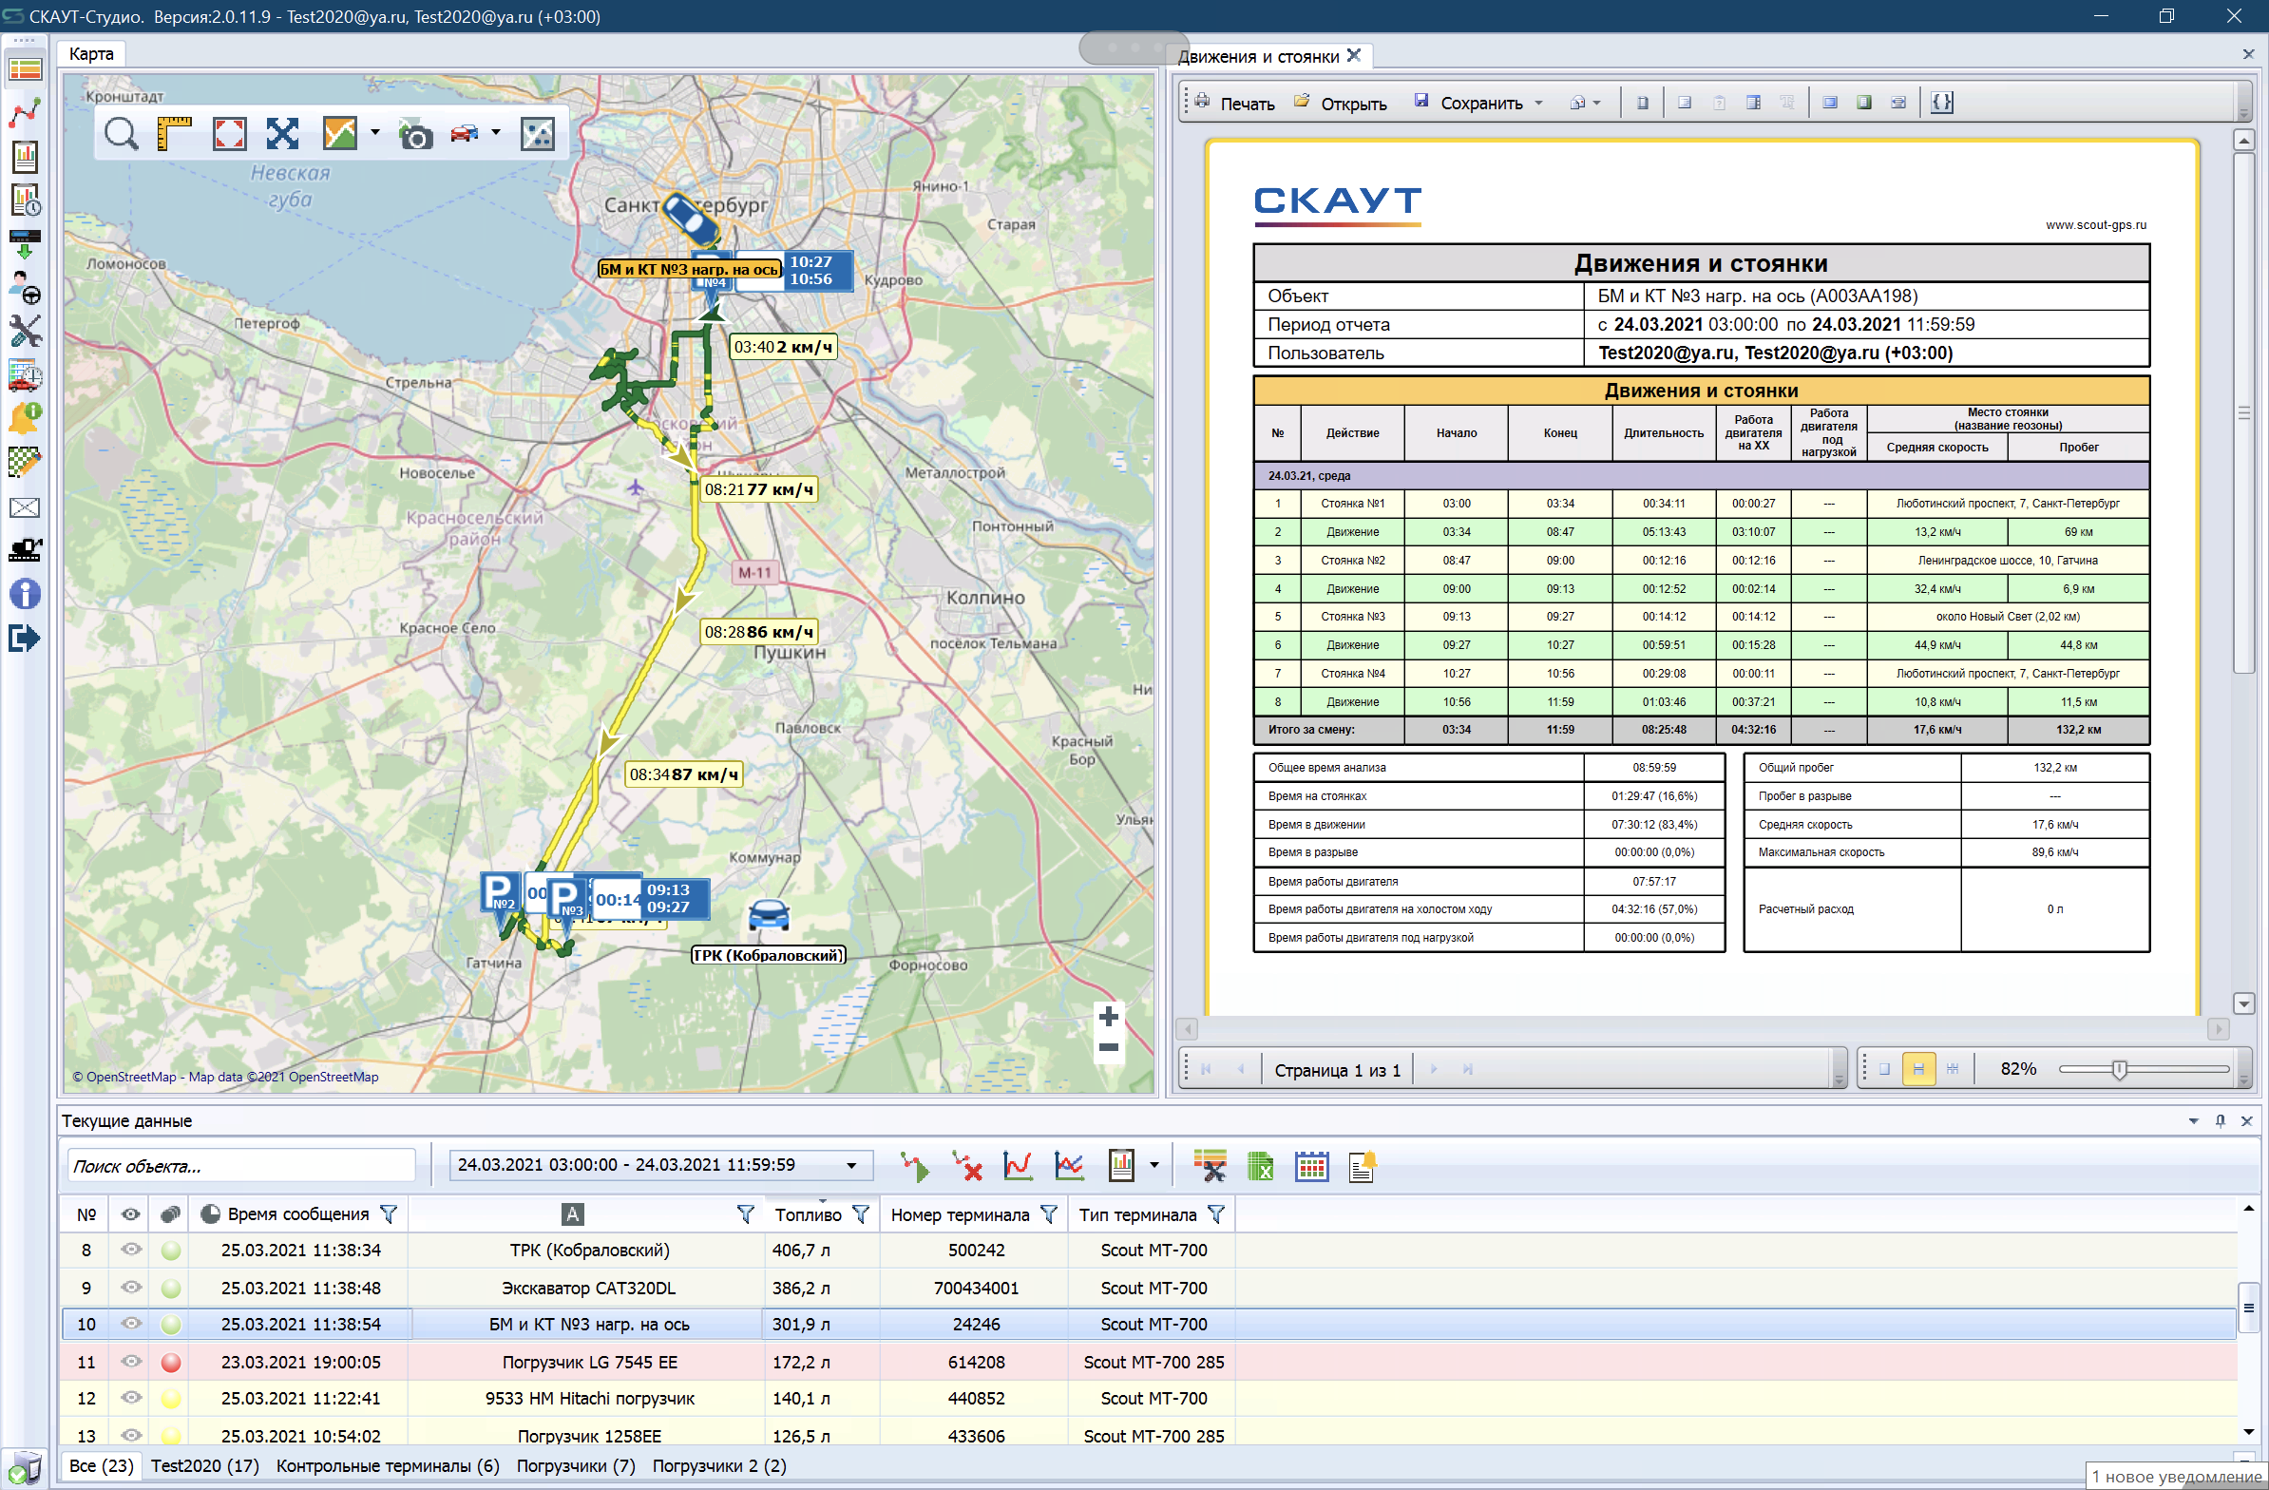The width and height of the screenshot is (2269, 1490).
Task: Toggle visibility eye for 9533 HM Hitachi row
Action: coord(131,1399)
